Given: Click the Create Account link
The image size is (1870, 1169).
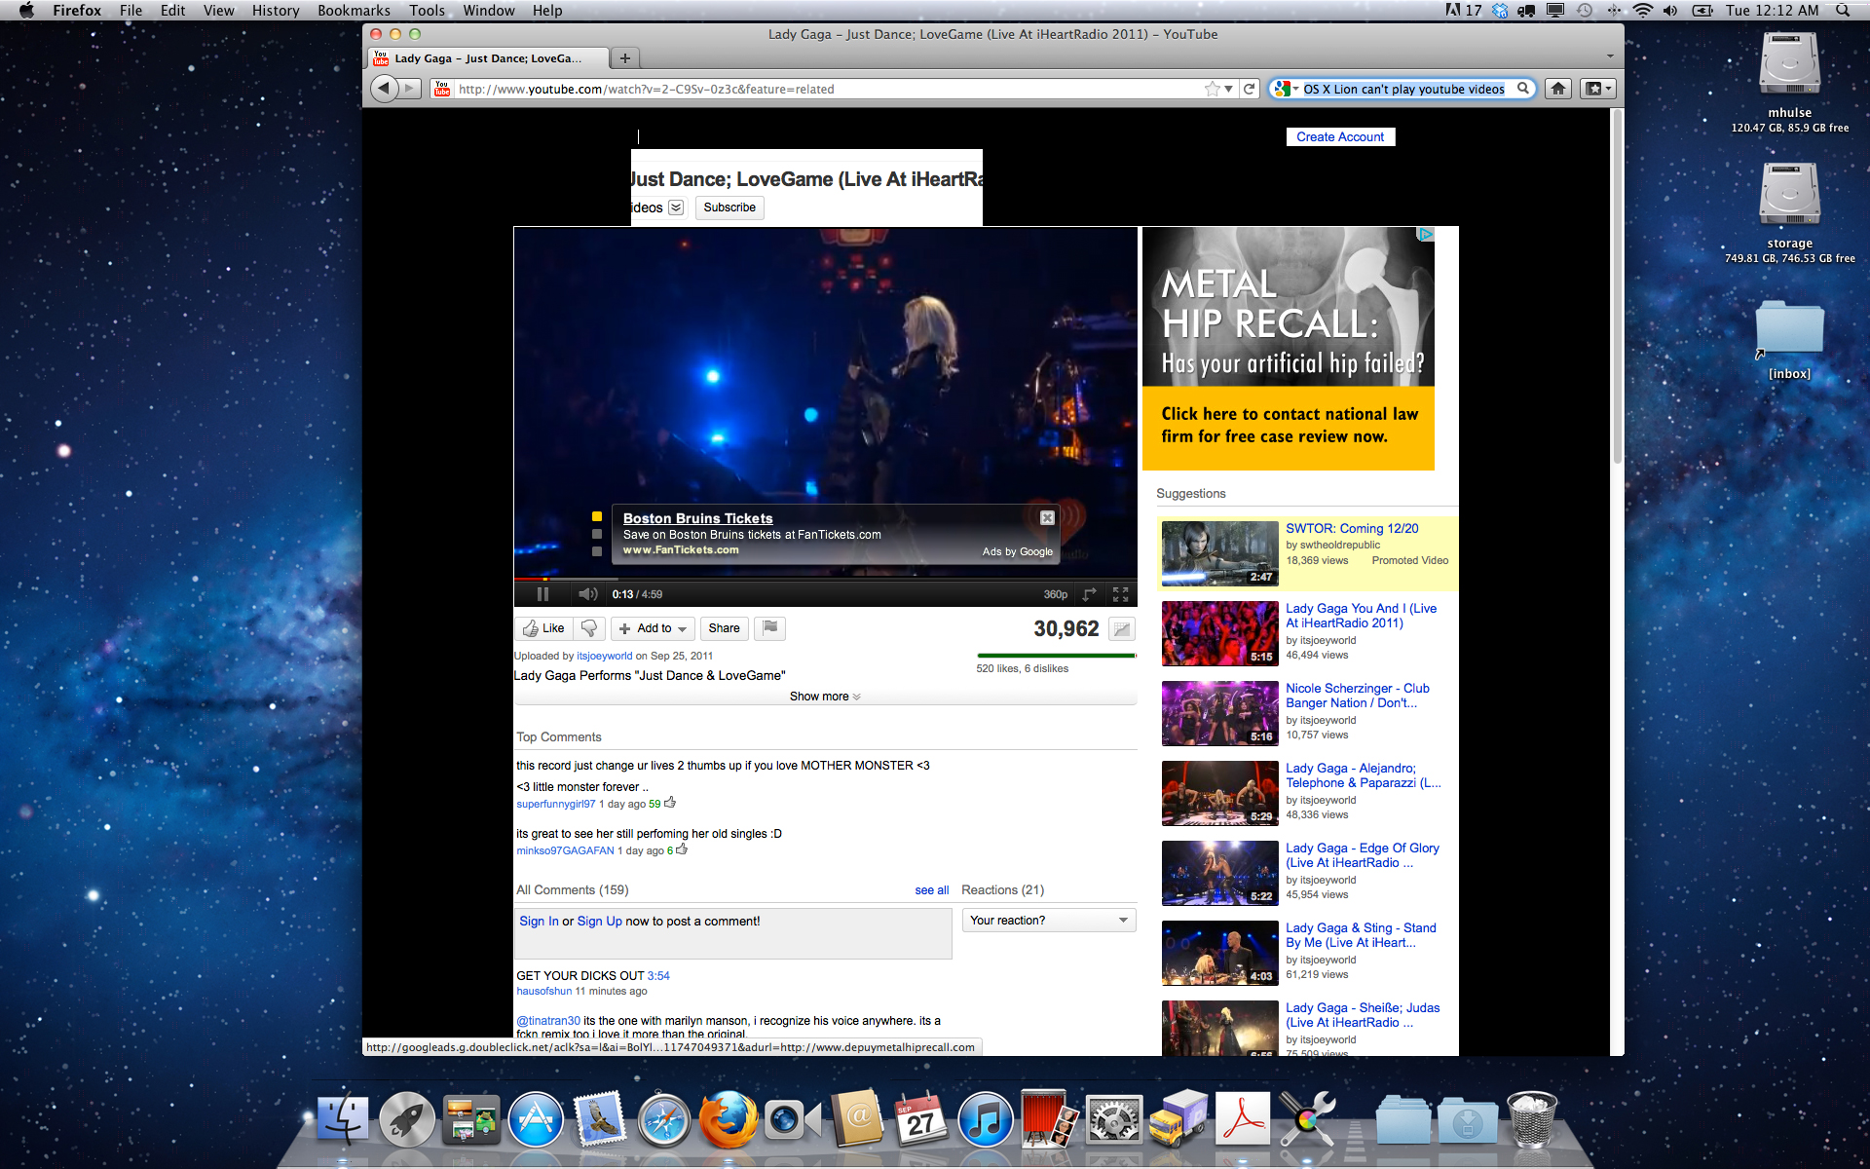Looking at the screenshot, I should (1340, 137).
